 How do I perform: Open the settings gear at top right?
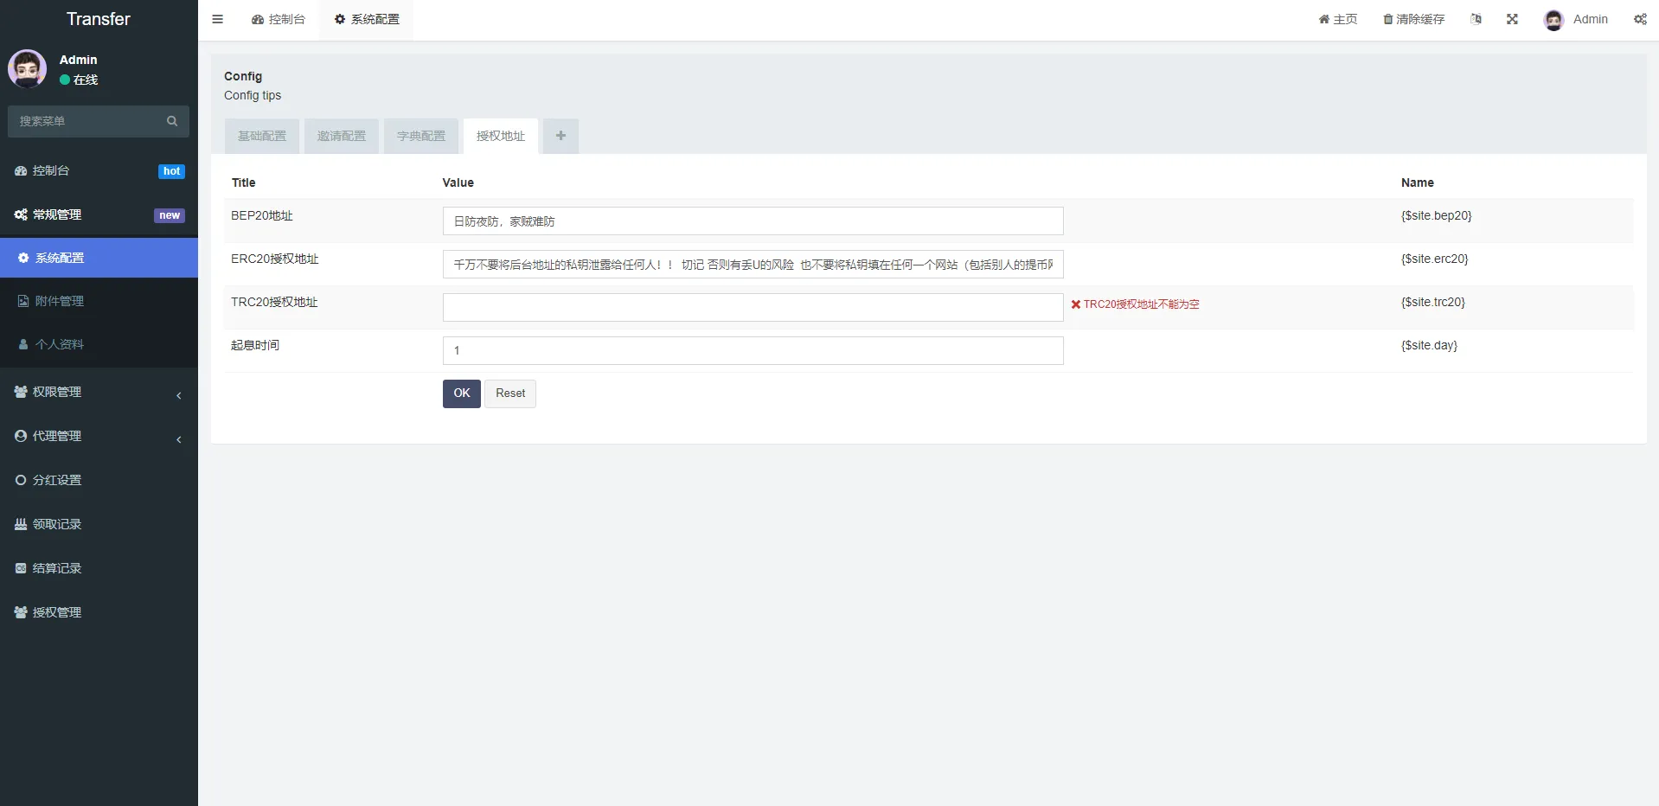(1641, 18)
